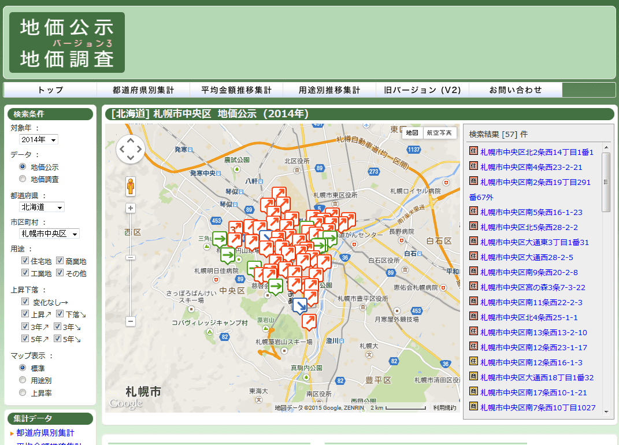Click the 商 icon beside 北5条西28-2-2

point(473,226)
